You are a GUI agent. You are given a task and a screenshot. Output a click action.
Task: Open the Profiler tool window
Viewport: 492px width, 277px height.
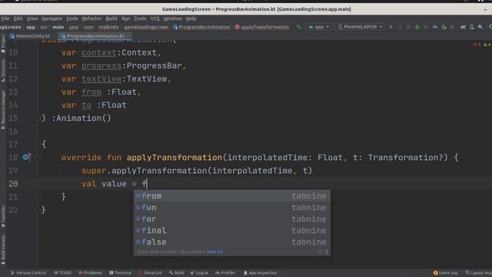click(225, 273)
